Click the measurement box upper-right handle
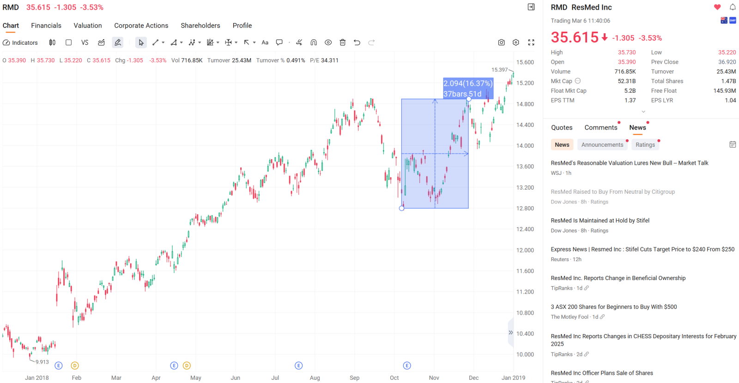This screenshot has height=383, width=739. (x=469, y=99)
